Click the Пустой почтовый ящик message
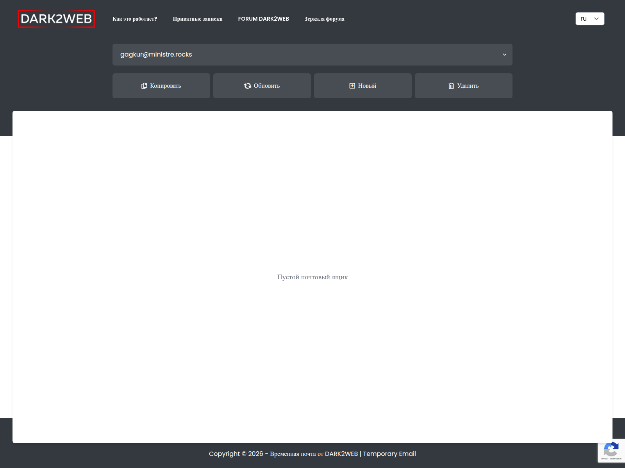This screenshot has height=468, width=625. tap(312, 277)
